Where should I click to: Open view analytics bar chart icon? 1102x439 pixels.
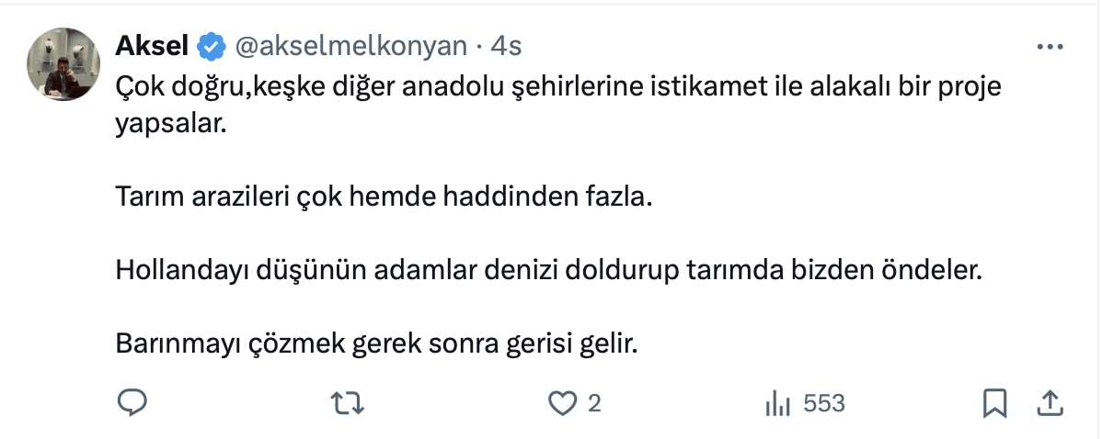click(778, 403)
